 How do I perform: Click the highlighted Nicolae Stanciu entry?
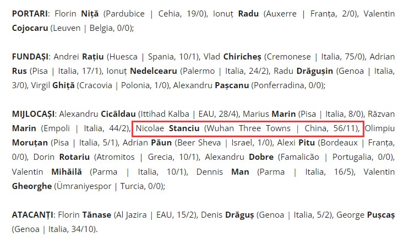(248, 128)
